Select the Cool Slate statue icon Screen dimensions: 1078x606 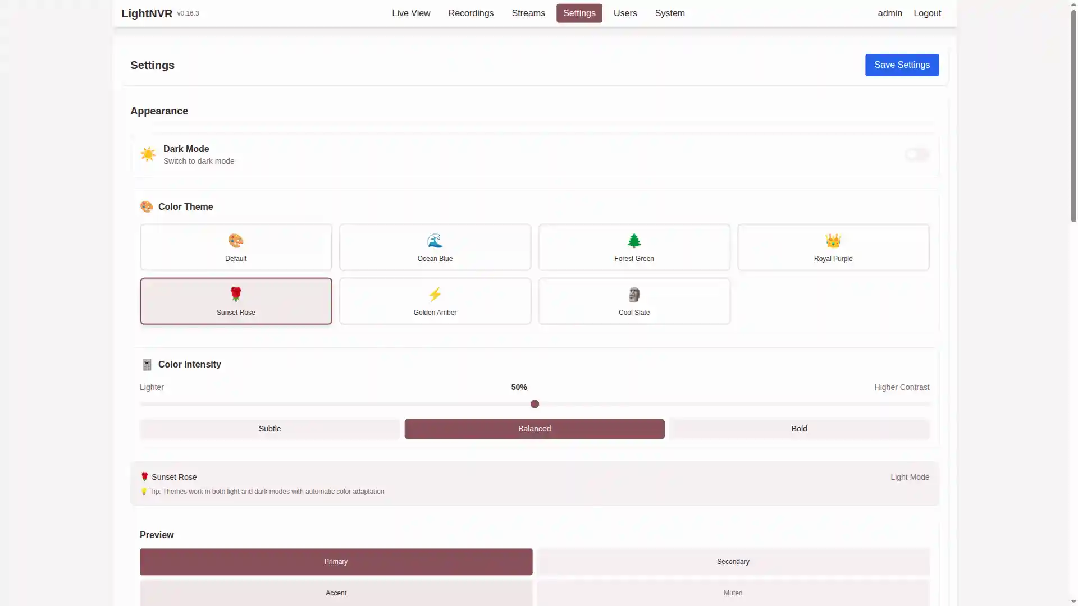pos(634,295)
